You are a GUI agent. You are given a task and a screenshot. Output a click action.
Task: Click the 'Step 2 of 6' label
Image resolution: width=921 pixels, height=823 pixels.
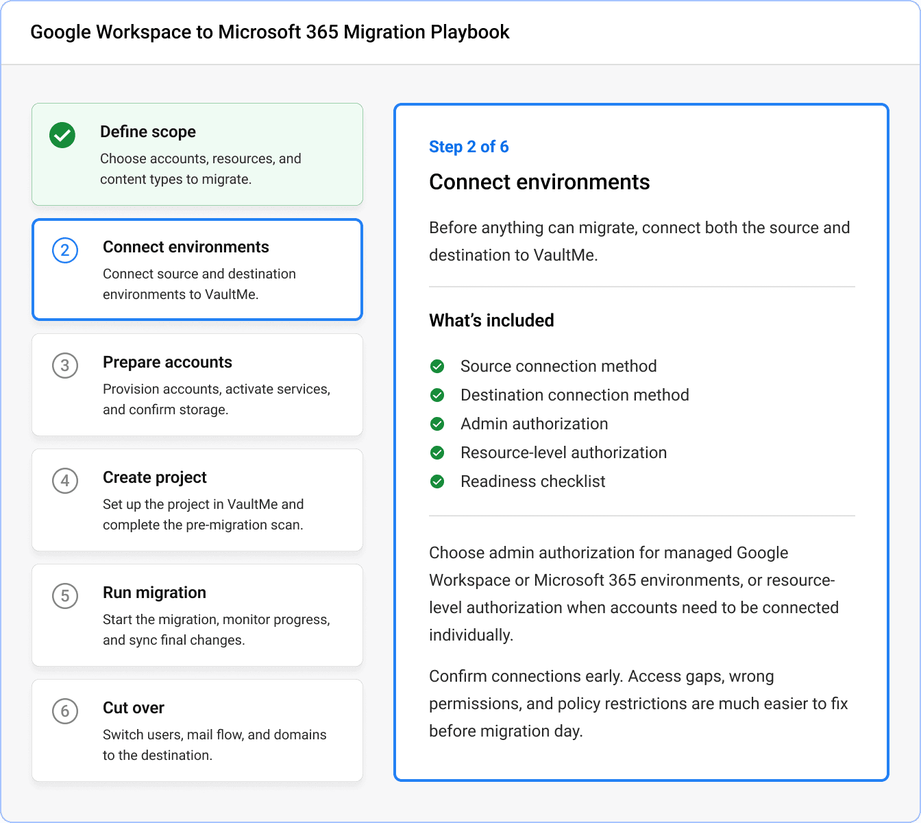coord(469,147)
